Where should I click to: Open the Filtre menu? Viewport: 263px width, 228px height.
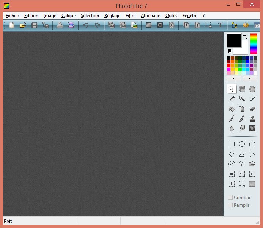coord(130,16)
